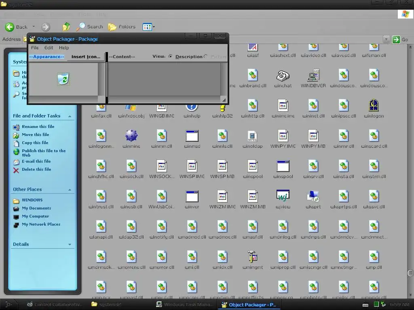Collapse the File and Folder Tasks section
The height and width of the screenshot is (310, 414).
pyautogui.click(x=70, y=116)
